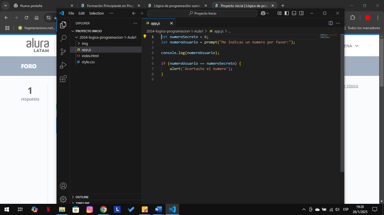Toggle the secondary side bar
Viewport: 384px width, 215px height.
click(x=301, y=13)
